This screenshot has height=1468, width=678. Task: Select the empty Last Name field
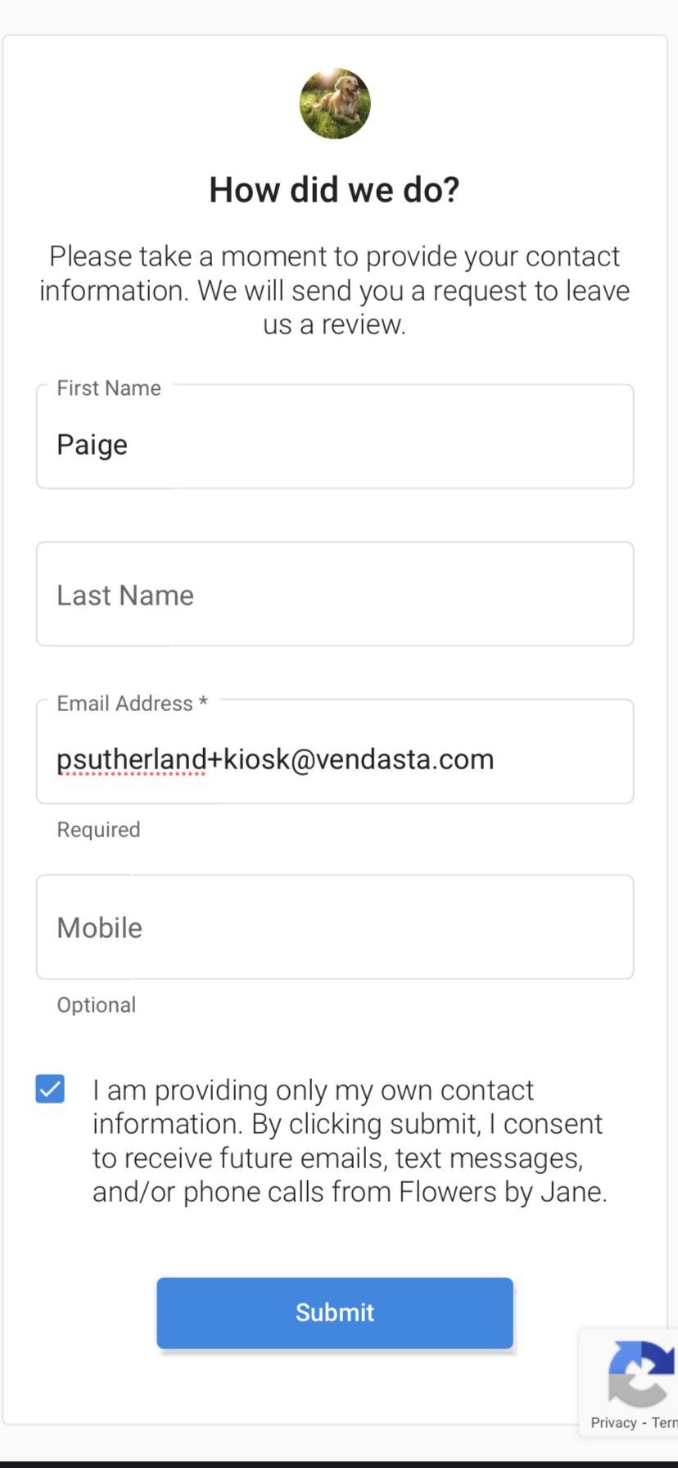pyautogui.click(x=335, y=594)
